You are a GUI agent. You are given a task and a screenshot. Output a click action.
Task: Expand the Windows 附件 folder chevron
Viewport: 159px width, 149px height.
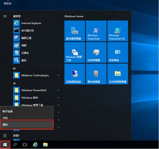59,98
